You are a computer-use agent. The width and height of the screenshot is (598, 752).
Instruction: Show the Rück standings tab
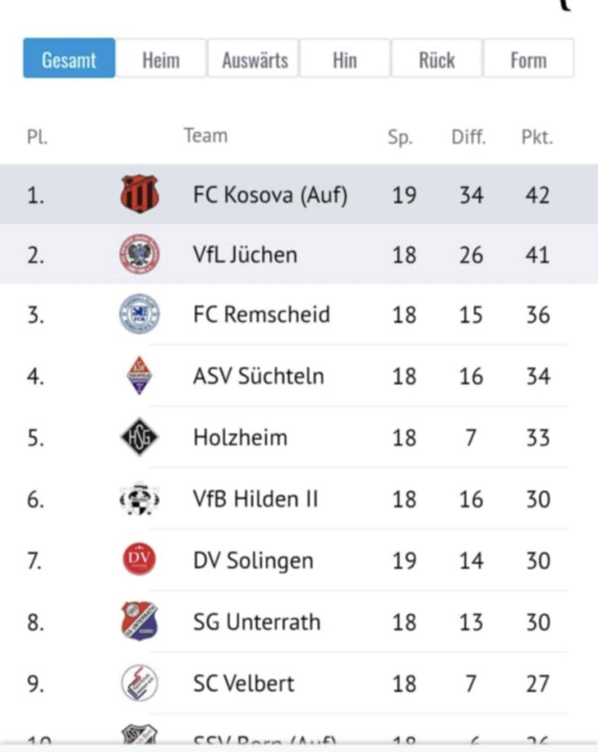click(437, 59)
